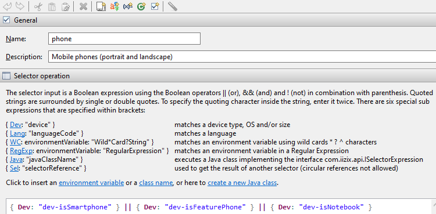Click the "dev-isSmartphone" string in expression
The image size is (436, 214).
75,207
